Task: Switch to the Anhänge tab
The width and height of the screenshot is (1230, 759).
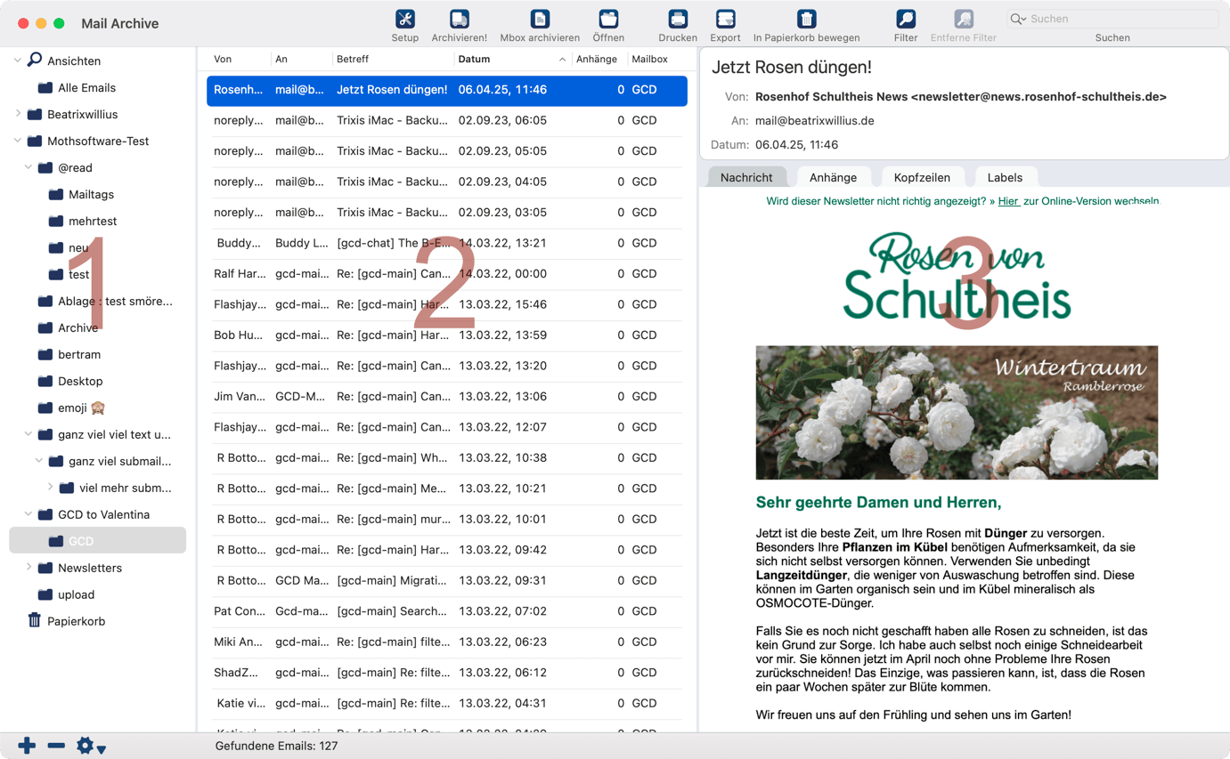Action: [x=834, y=177]
